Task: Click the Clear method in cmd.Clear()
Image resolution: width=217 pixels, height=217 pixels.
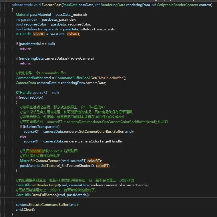Action: click(28, 210)
